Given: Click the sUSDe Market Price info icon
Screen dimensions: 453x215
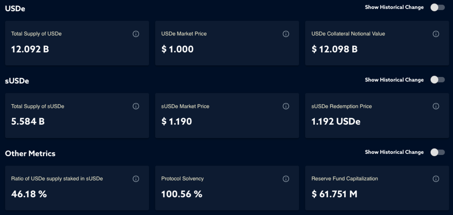Looking at the screenshot, I should pos(286,106).
